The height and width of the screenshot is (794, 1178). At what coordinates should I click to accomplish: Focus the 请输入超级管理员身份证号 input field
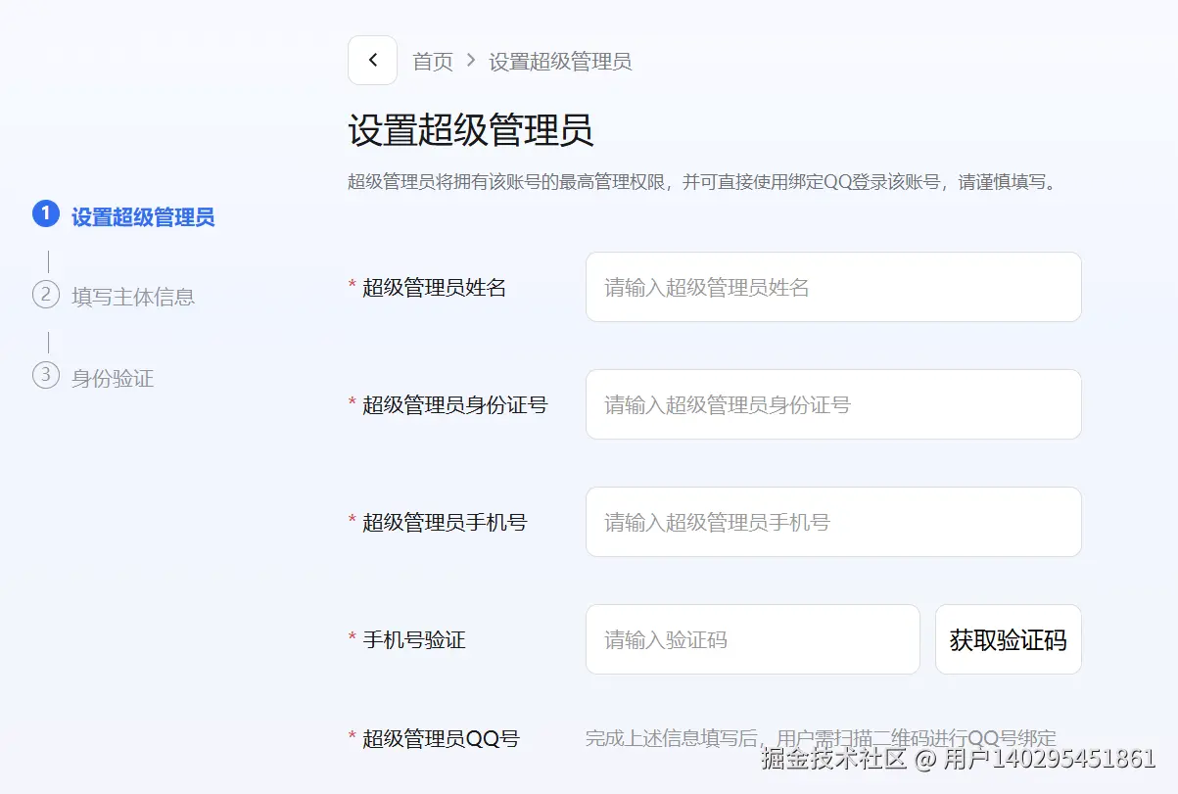[832, 404]
